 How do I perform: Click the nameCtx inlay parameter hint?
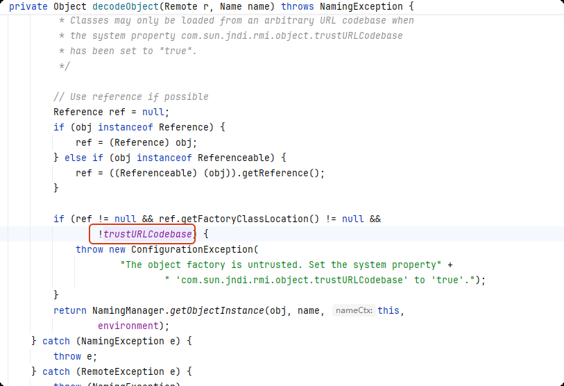click(353, 311)
